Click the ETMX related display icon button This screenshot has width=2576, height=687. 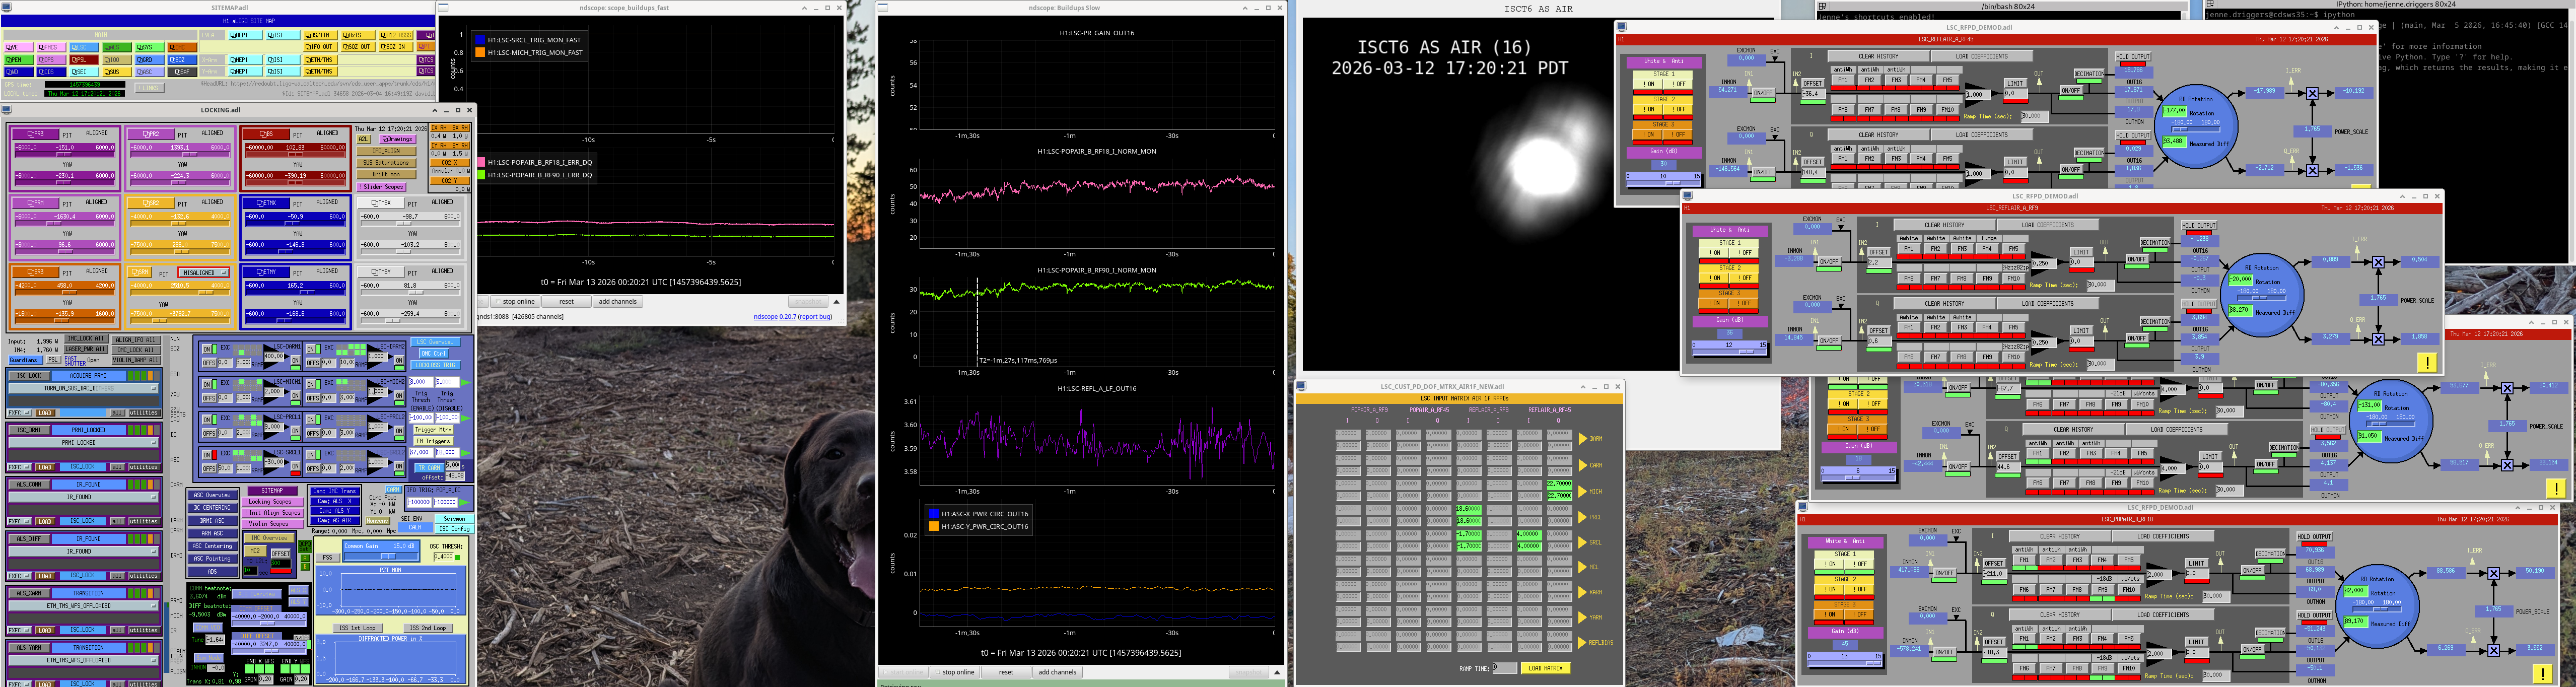265,203
